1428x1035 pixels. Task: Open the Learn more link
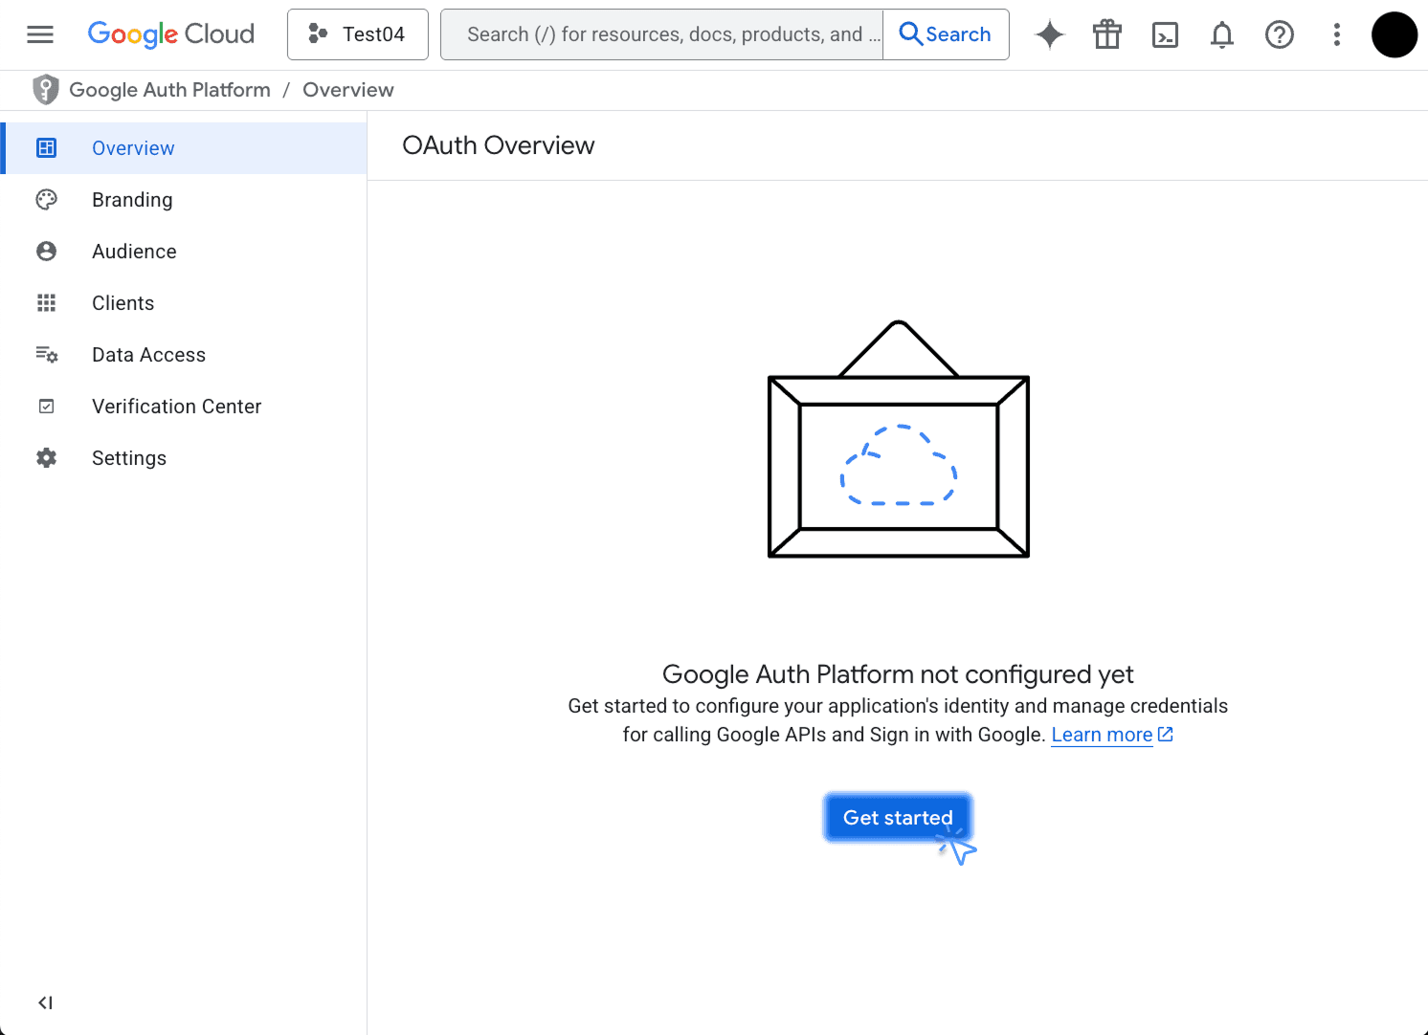[x=1102, y=735]
